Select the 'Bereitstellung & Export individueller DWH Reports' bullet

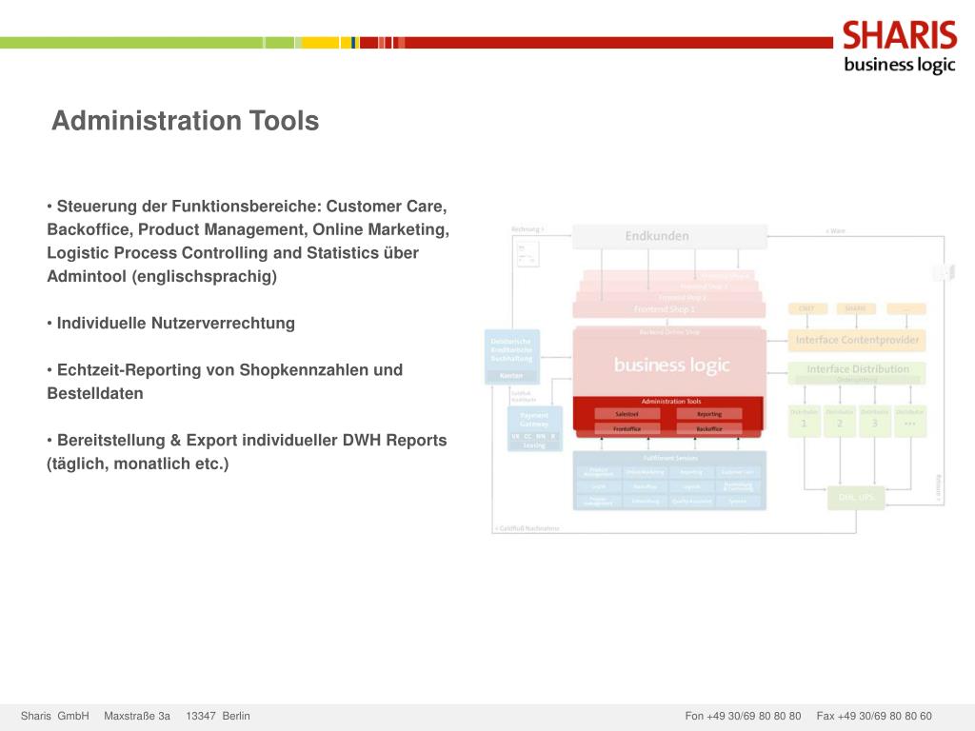click(247, 452)
